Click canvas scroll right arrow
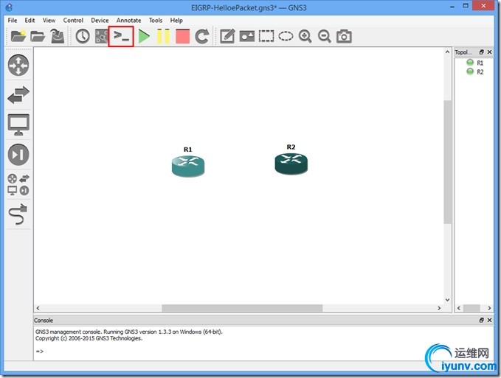This screenshot has width=501, height=378. (439, 308)
